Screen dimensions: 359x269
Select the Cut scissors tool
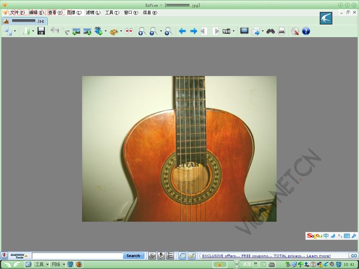[66, 31]
